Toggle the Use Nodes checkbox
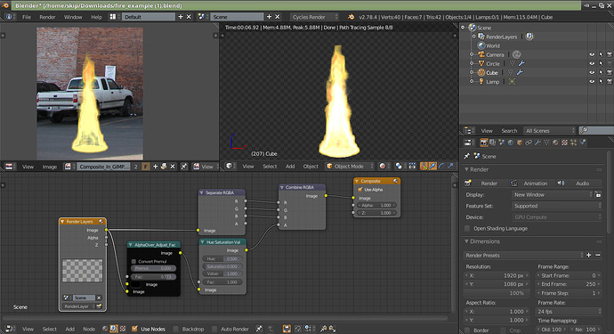Screen dimensions: 614x334 pos(134,329)
